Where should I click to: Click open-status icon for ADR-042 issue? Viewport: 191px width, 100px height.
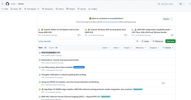(x=40, y=97)
